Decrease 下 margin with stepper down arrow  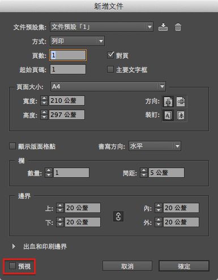[x=60, y=224]
